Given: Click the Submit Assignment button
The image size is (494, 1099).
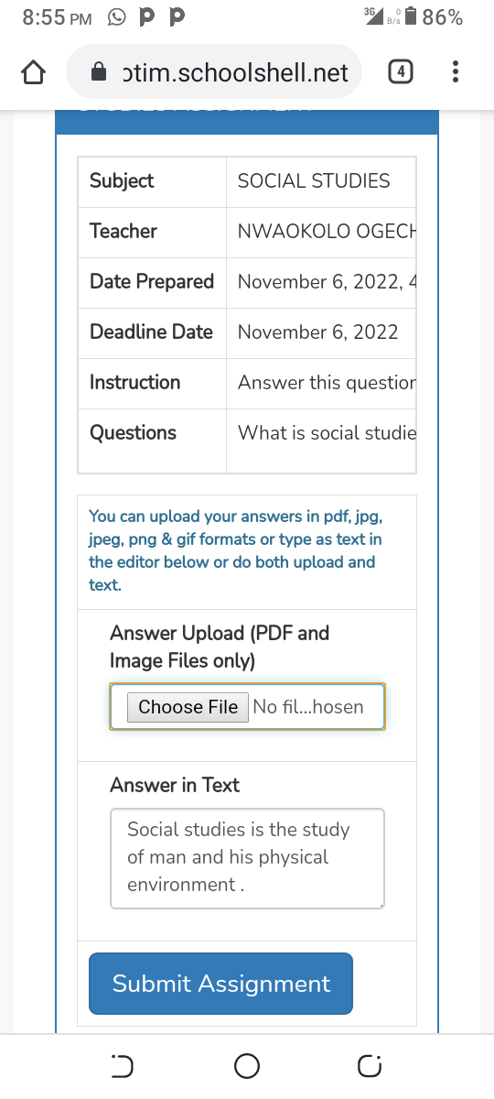Looking at the screenshot, I should pyautogui.click(x=220, y=984).
